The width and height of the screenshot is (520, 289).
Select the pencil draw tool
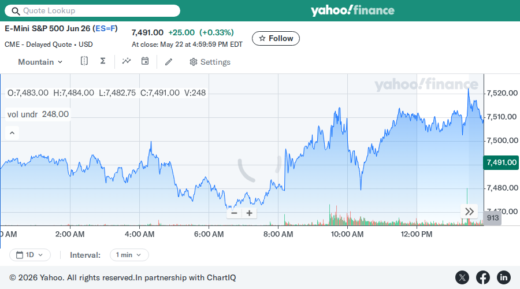coord(169,62)
